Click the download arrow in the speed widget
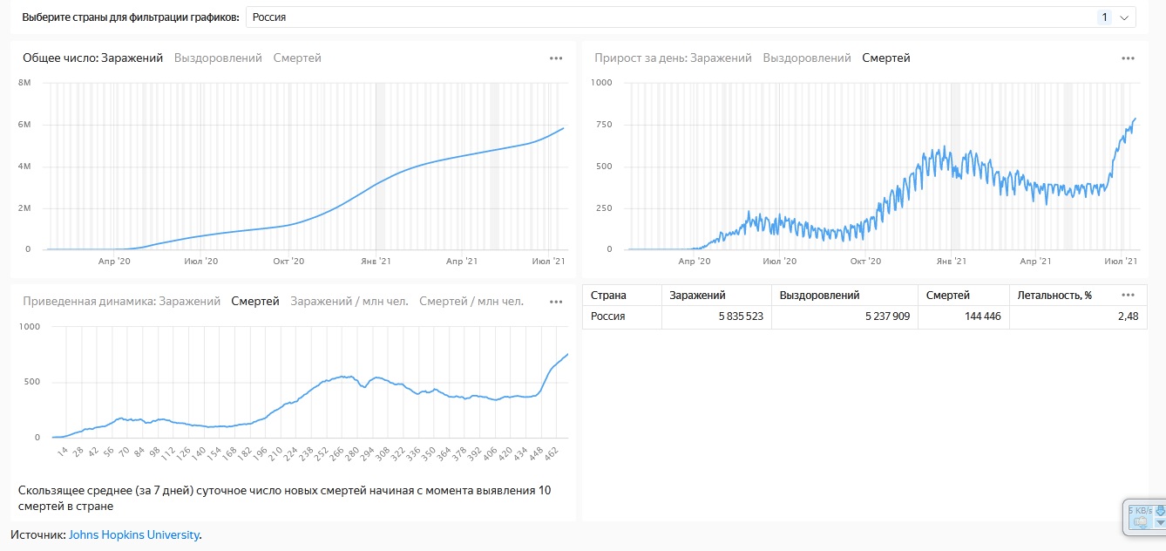Image resolution: width=1166 pixels, height=551 pixels. click(1159, 510)
